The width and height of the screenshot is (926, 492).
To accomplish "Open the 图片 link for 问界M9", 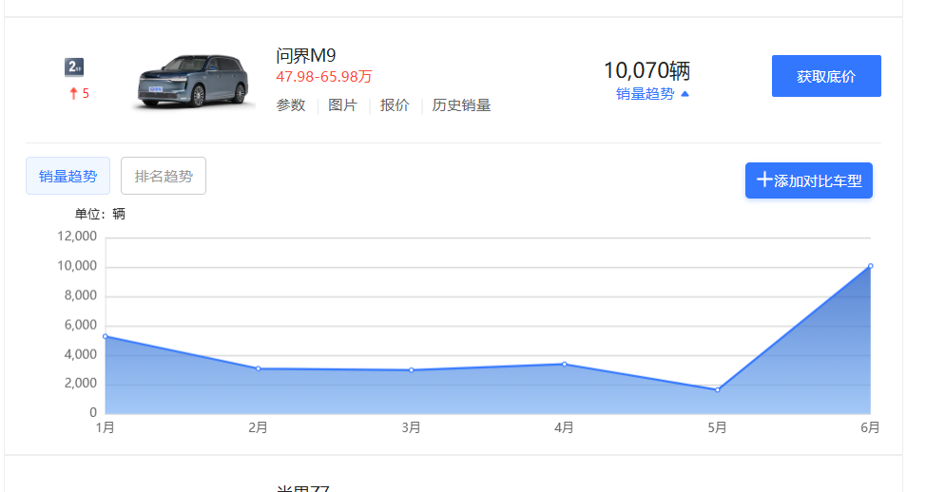I will click(x=342, y=105).
